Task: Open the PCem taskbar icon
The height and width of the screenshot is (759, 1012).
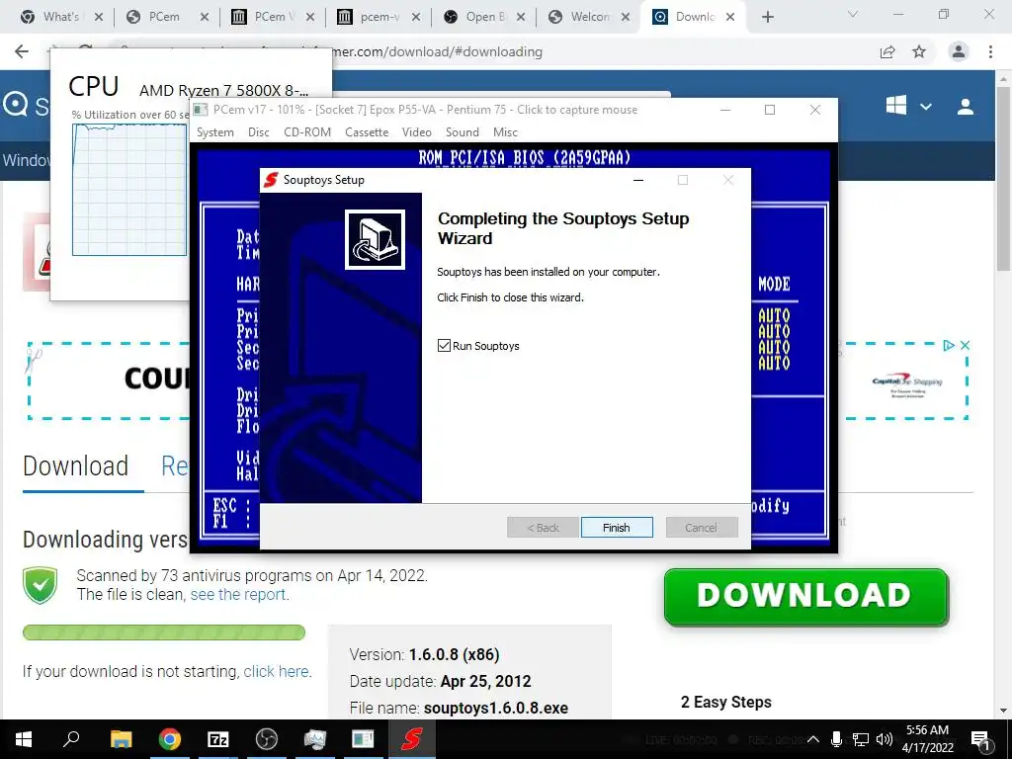Action: point(363,739)
